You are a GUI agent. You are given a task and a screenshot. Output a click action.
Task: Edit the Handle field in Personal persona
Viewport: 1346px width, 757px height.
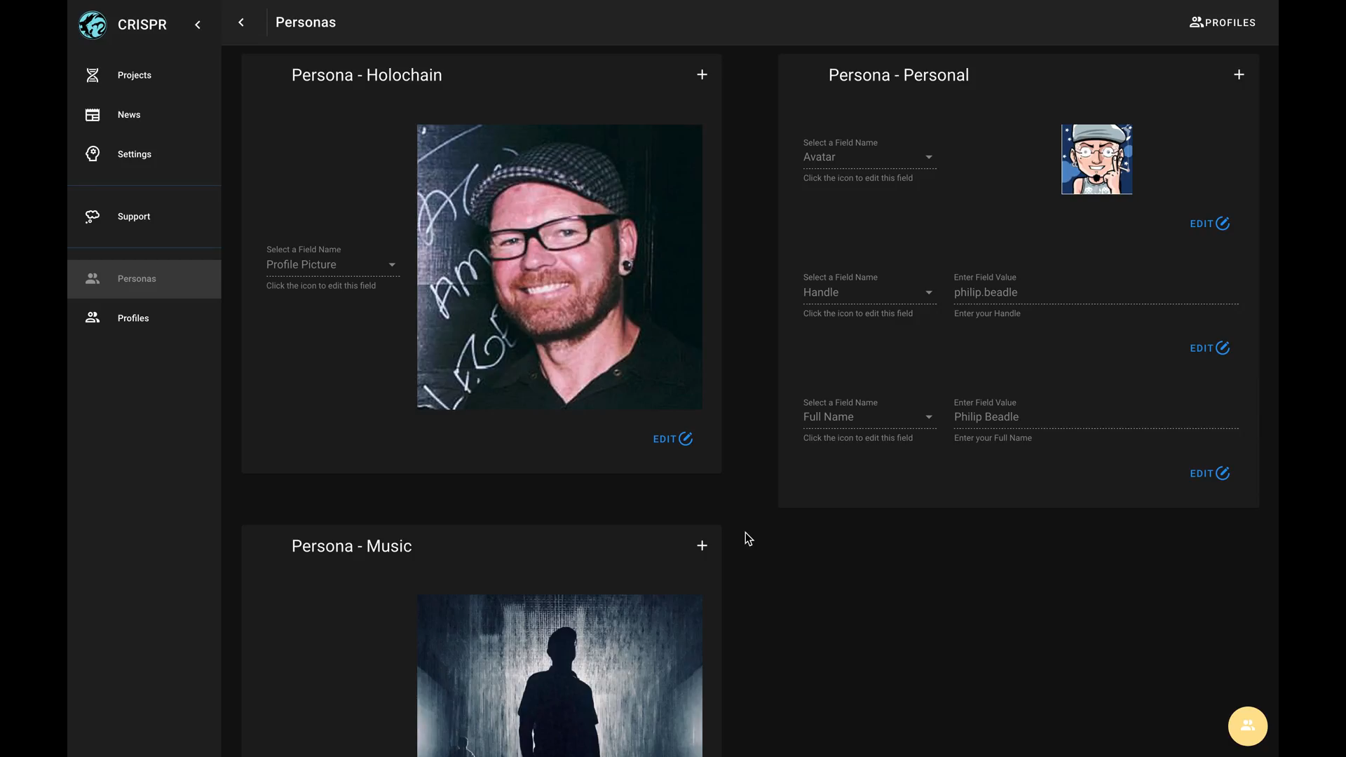pyautogui.click(x=1209, y=348)
